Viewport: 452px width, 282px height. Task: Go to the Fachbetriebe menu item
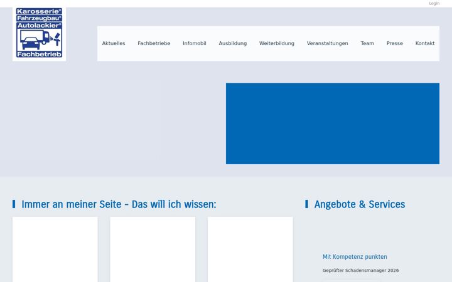(154, 43)
